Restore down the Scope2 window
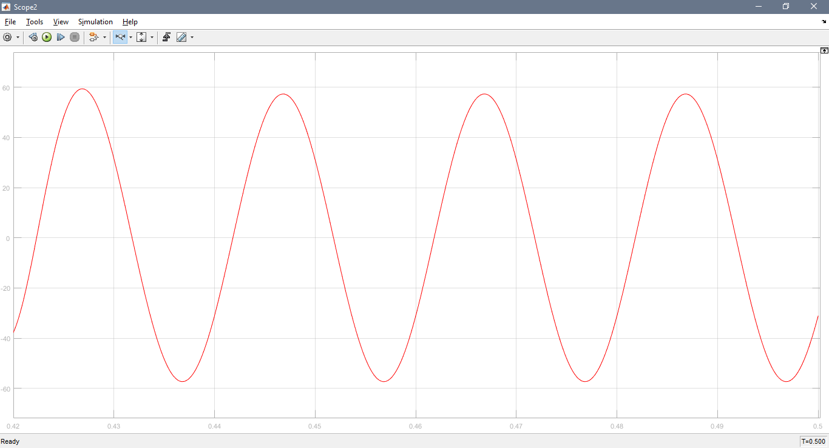 786,7
